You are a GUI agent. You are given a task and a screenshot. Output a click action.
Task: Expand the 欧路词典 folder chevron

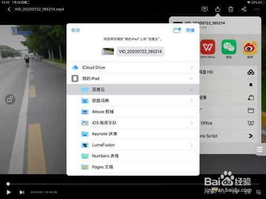tap(192, 101)
